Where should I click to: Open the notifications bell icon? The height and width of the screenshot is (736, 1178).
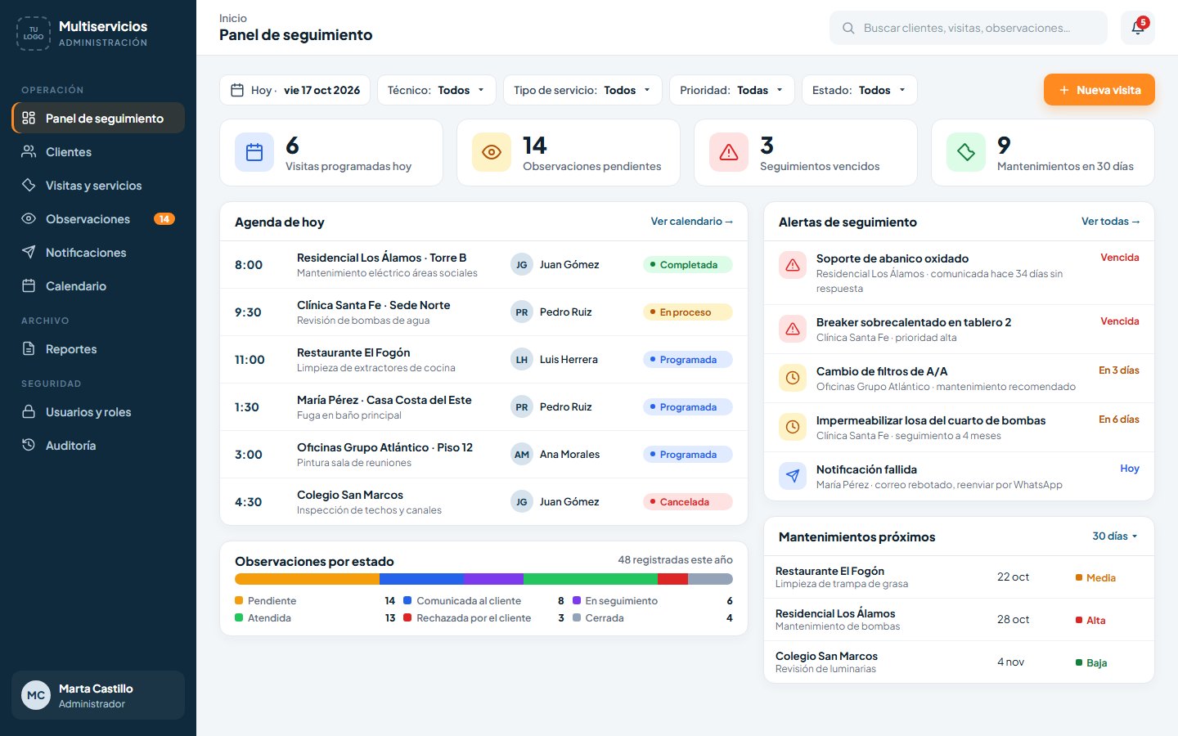click(x=1138, y=28)
